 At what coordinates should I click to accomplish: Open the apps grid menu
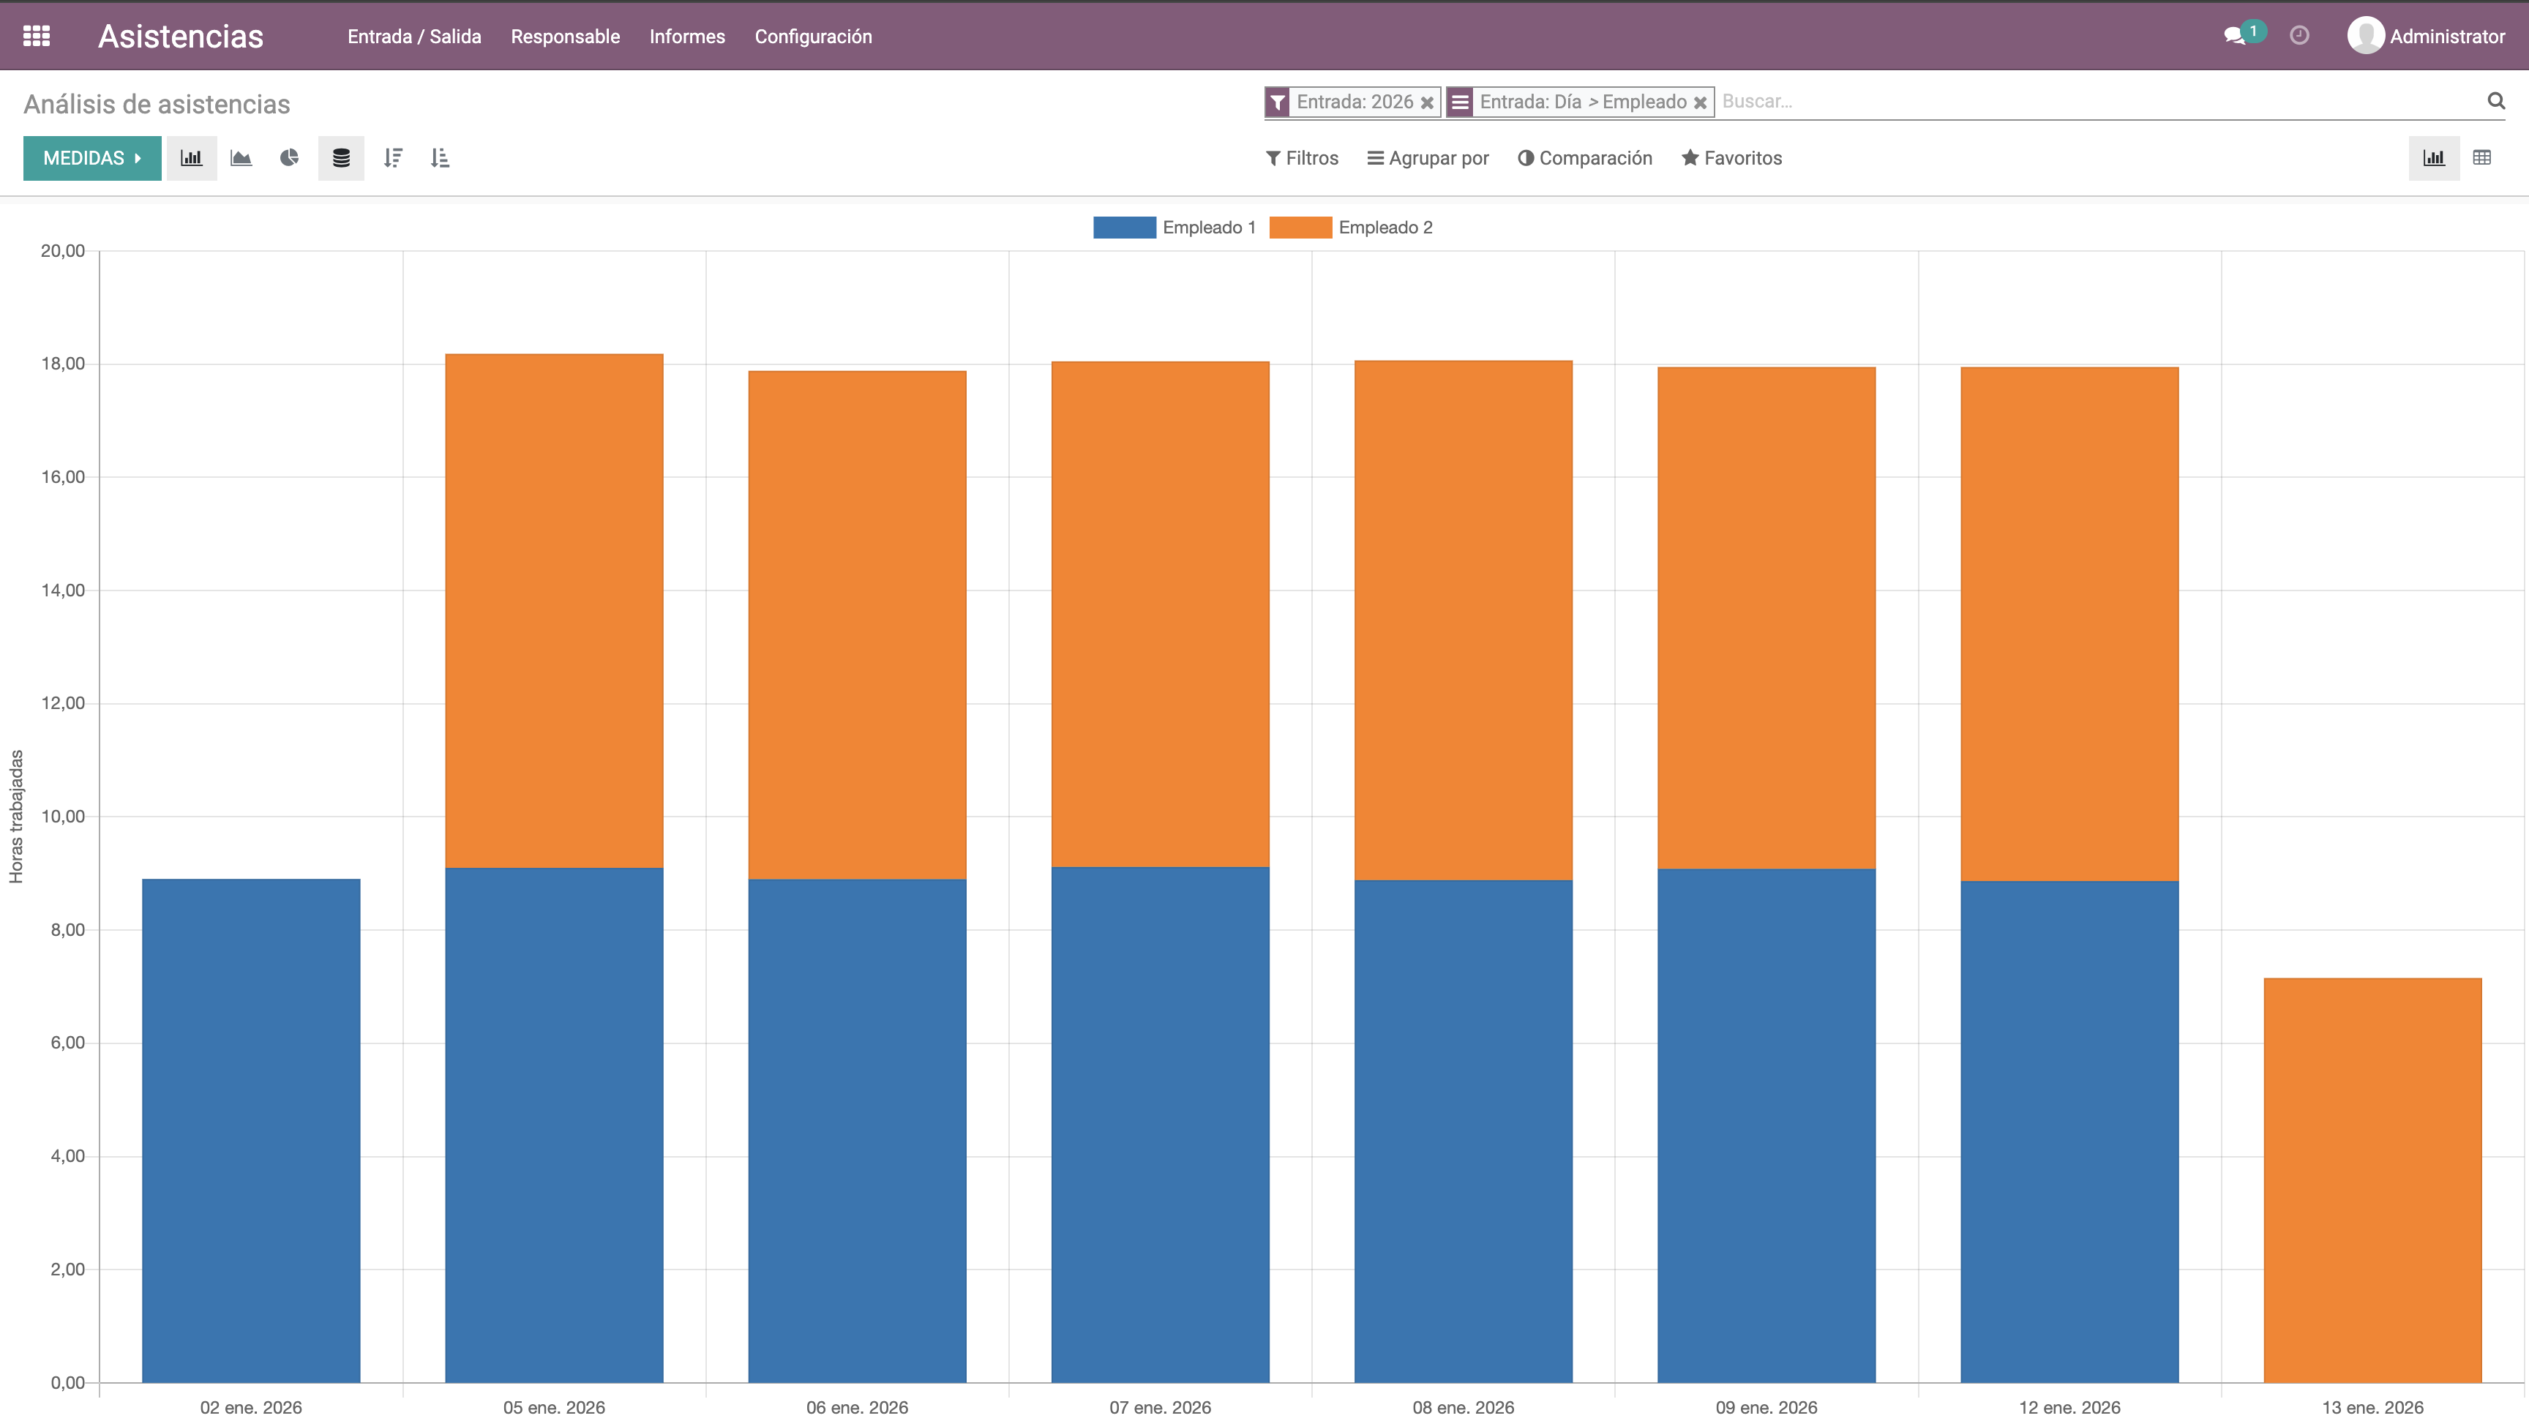tap(37, 37)
